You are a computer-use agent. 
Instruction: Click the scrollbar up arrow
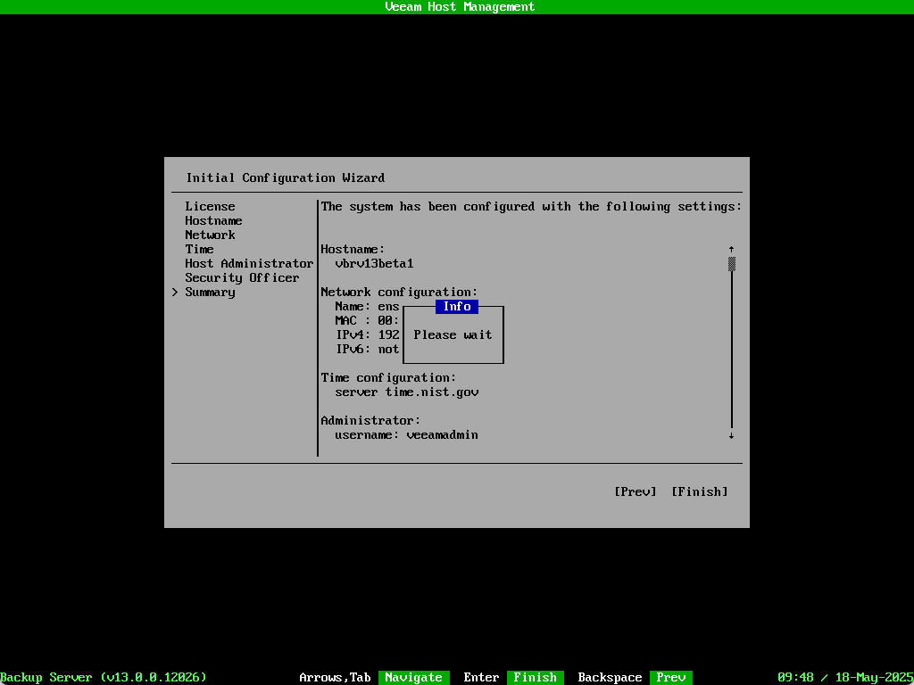click(731, 249)
